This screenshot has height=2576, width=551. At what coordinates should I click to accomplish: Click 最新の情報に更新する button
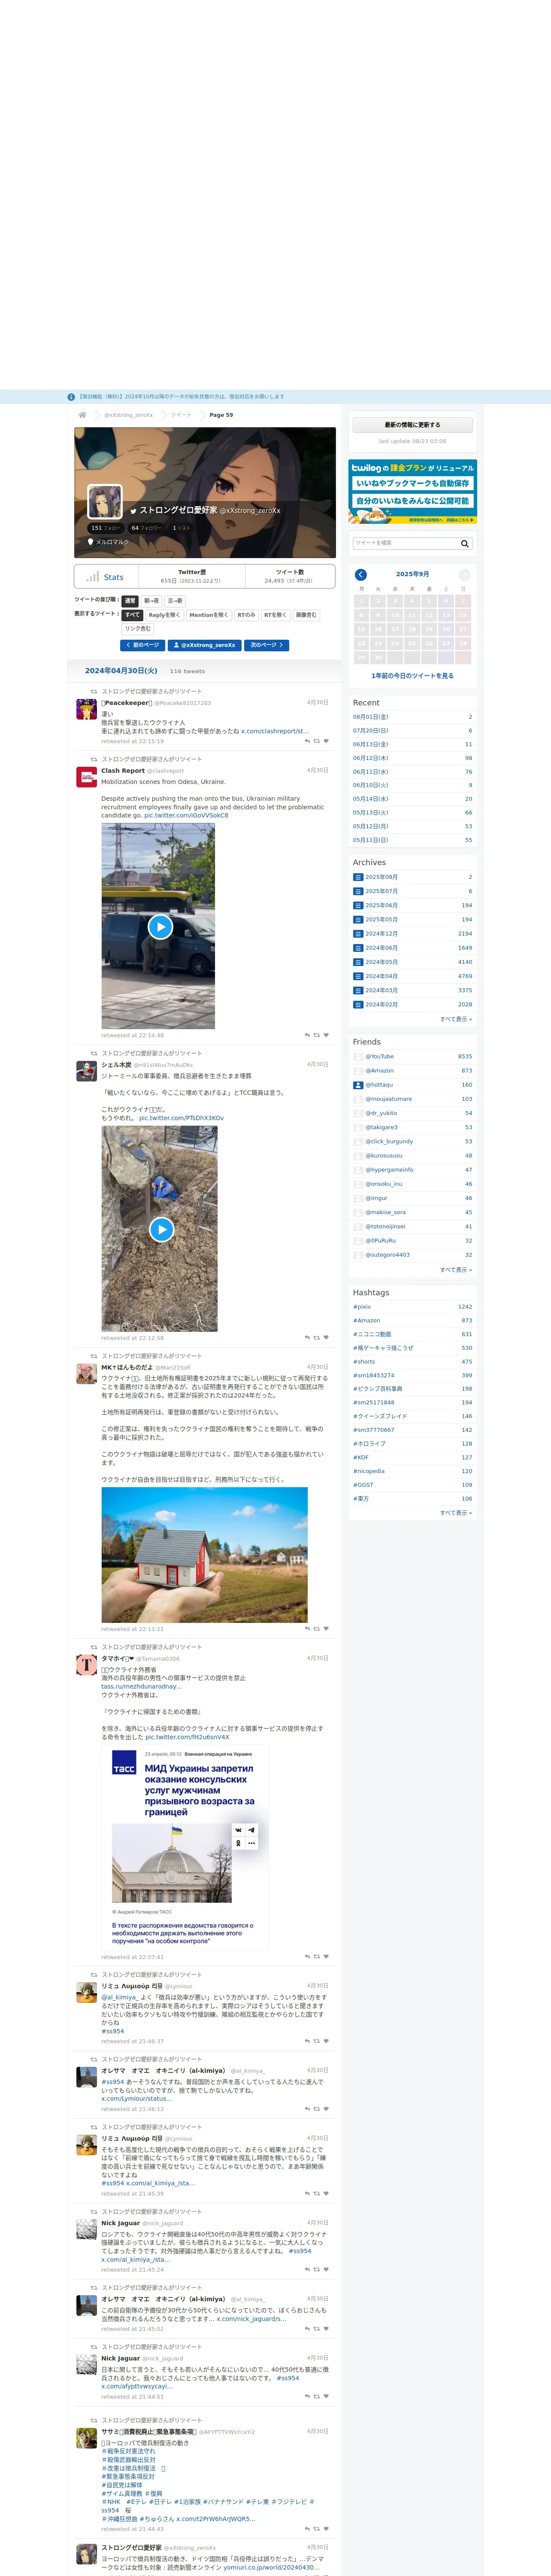413,425
